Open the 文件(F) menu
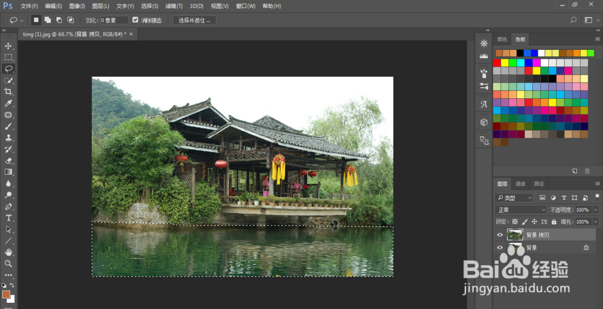 pos(29,6)
